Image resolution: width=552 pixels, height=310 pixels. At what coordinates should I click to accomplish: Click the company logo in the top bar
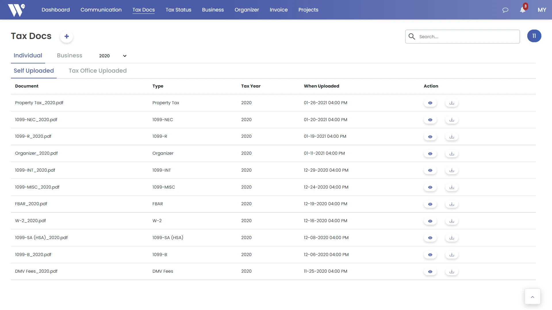[x=16, y=9]
